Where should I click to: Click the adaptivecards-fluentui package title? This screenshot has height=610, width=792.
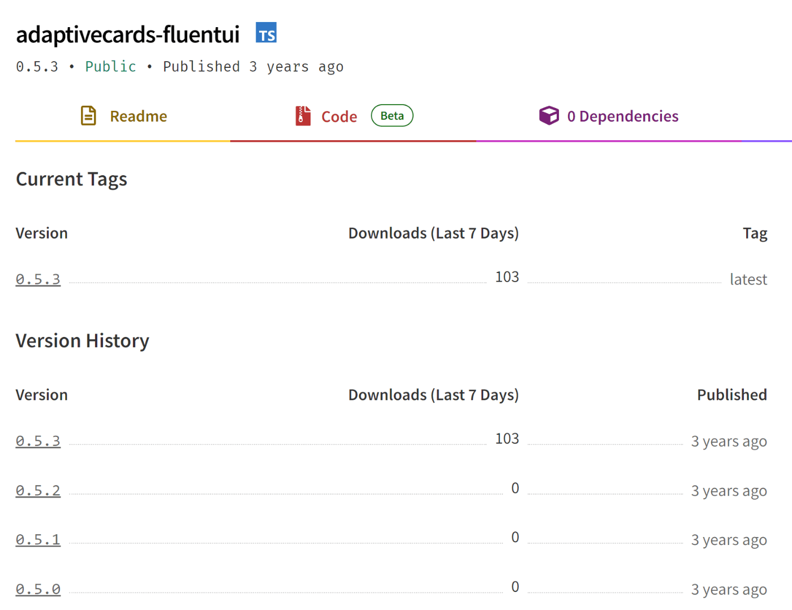coord(128,34)
